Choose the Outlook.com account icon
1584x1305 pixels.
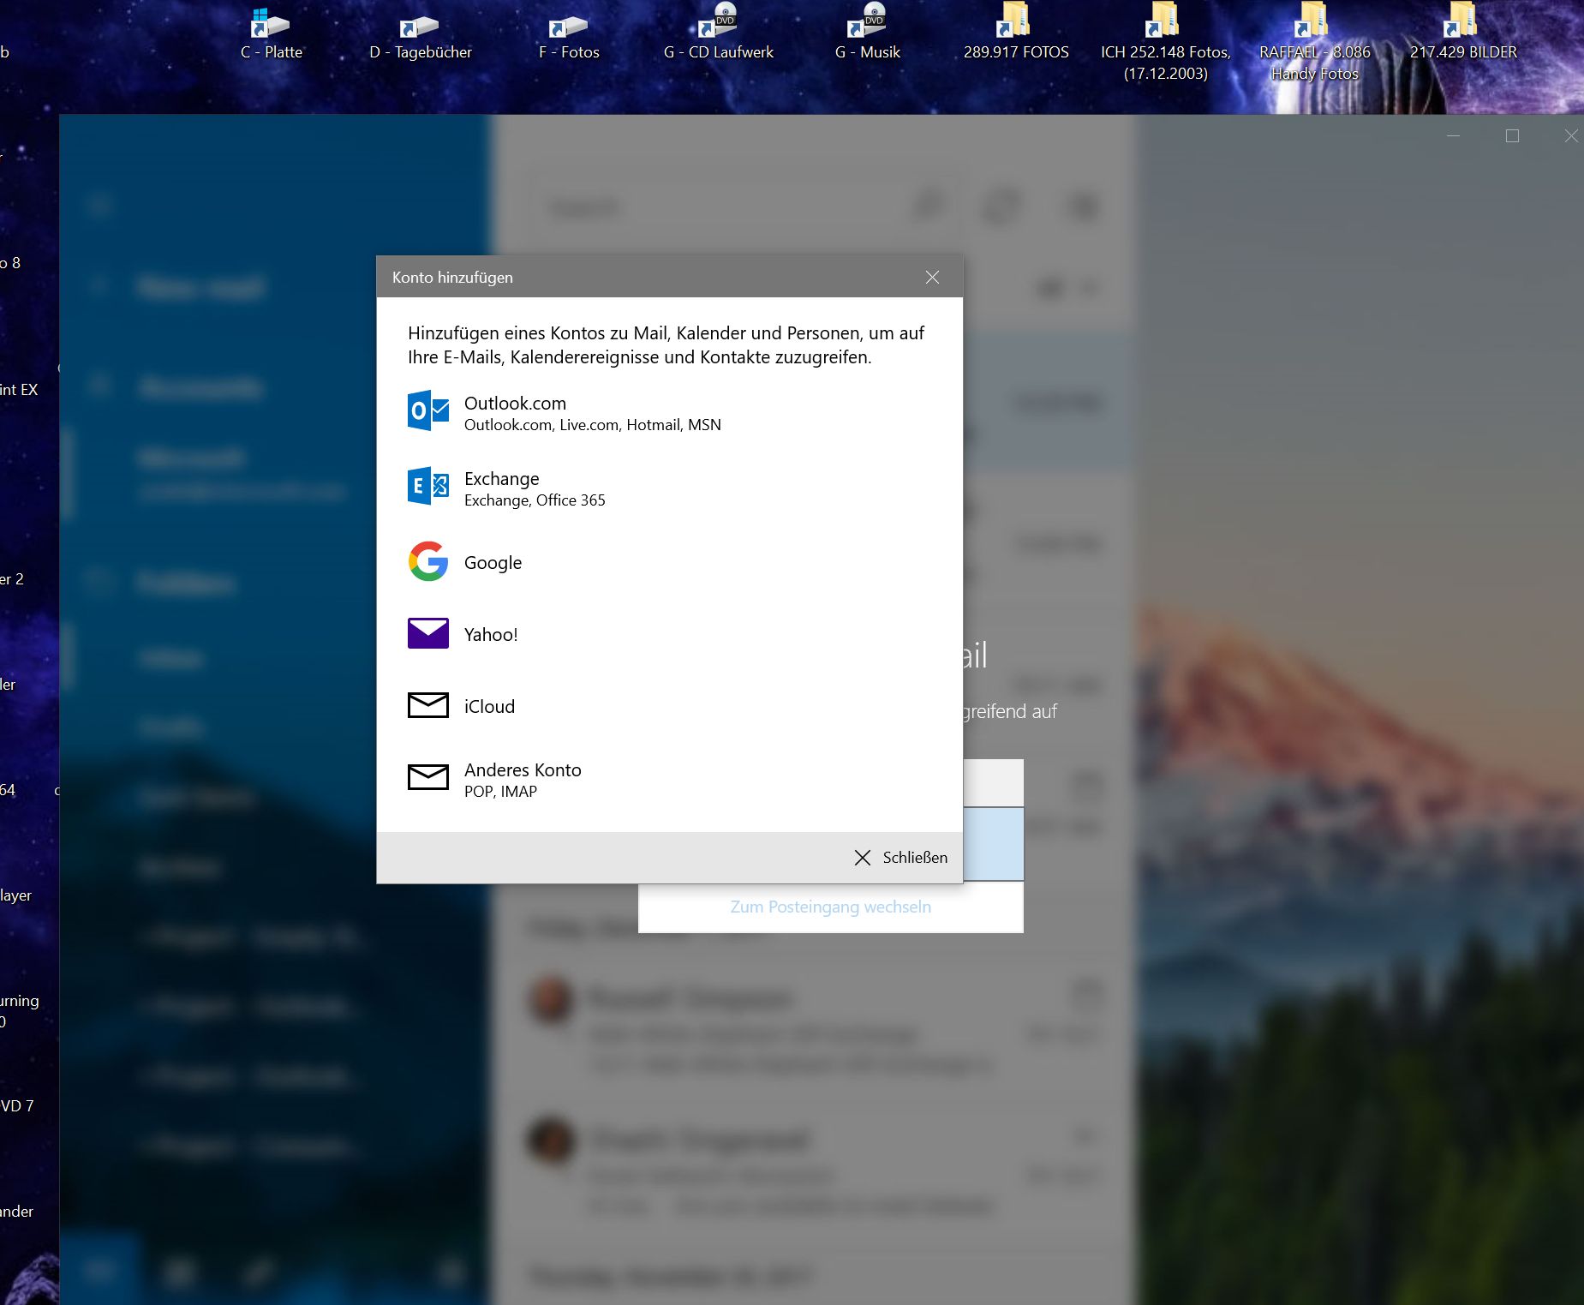pyautogui.click(x=428, y=410)
